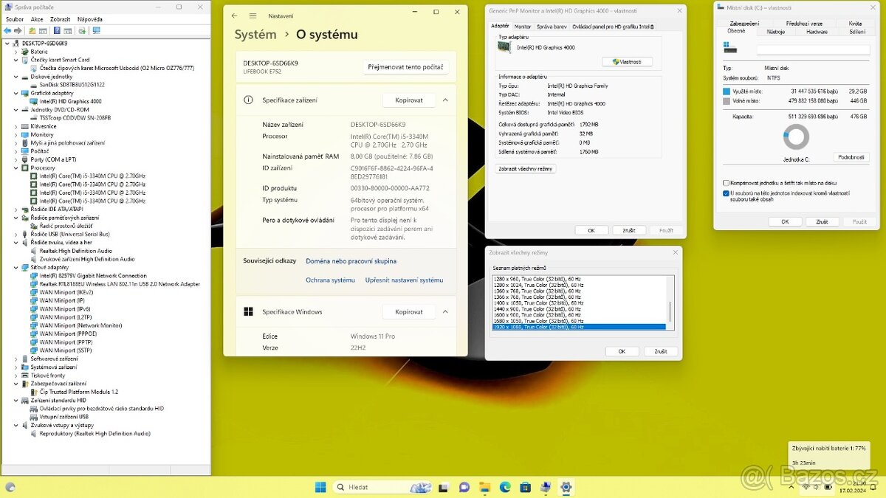Open Settings gear icon on the taskbar
886x498 pixels.
tap(566, 487)
